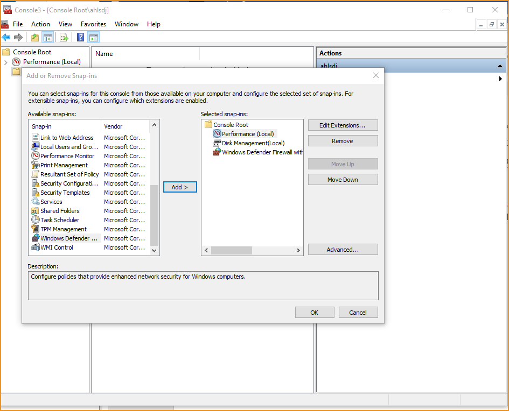509x411 pixels.
Task: Click Services gear snap-in icon
Action: 36,201
